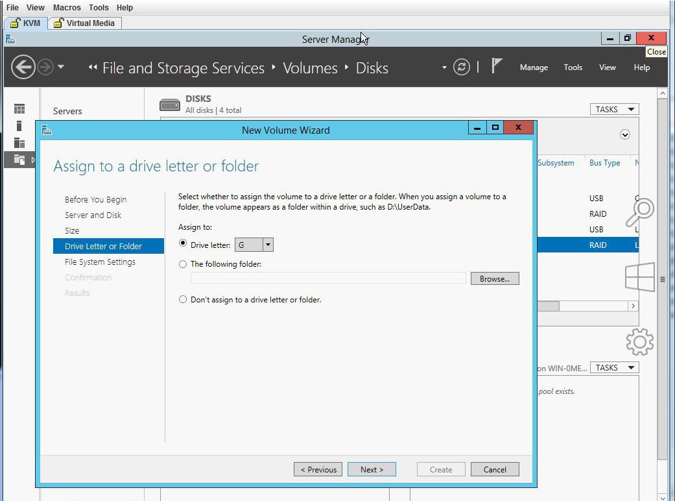Click Disks in the breadcrumb
The height and width of the screenshot is (501, 675).
tap(372, 67)
